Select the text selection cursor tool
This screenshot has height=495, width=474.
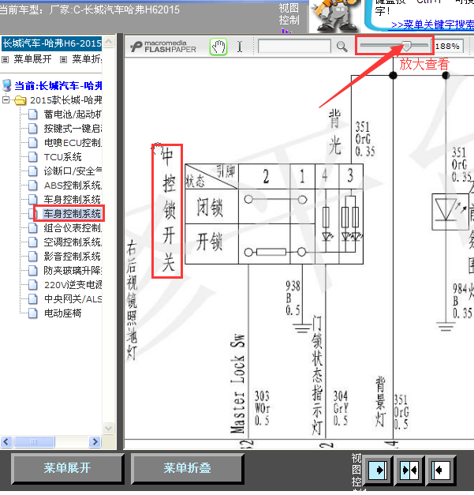point(240,47)
